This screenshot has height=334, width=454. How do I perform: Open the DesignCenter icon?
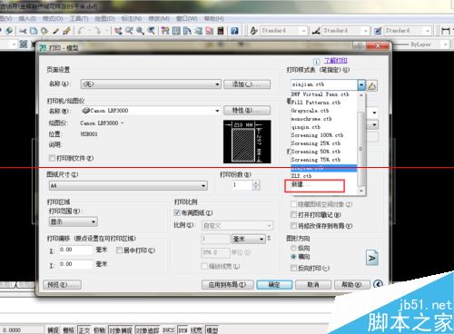tap(176, 31)
